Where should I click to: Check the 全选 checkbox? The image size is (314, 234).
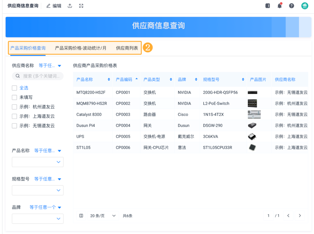14,88
